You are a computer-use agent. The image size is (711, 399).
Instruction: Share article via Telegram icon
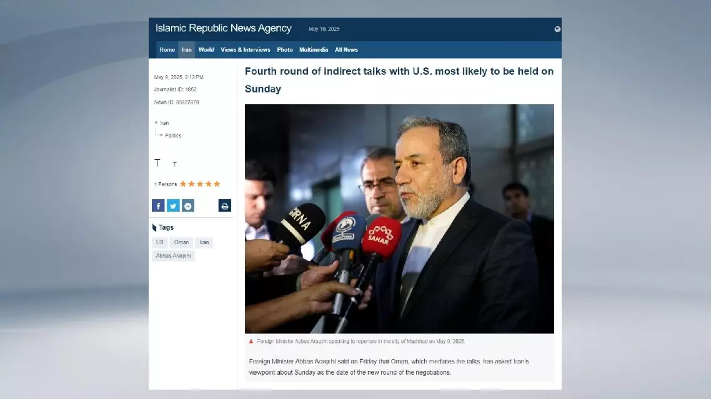(x=187, y=205)
